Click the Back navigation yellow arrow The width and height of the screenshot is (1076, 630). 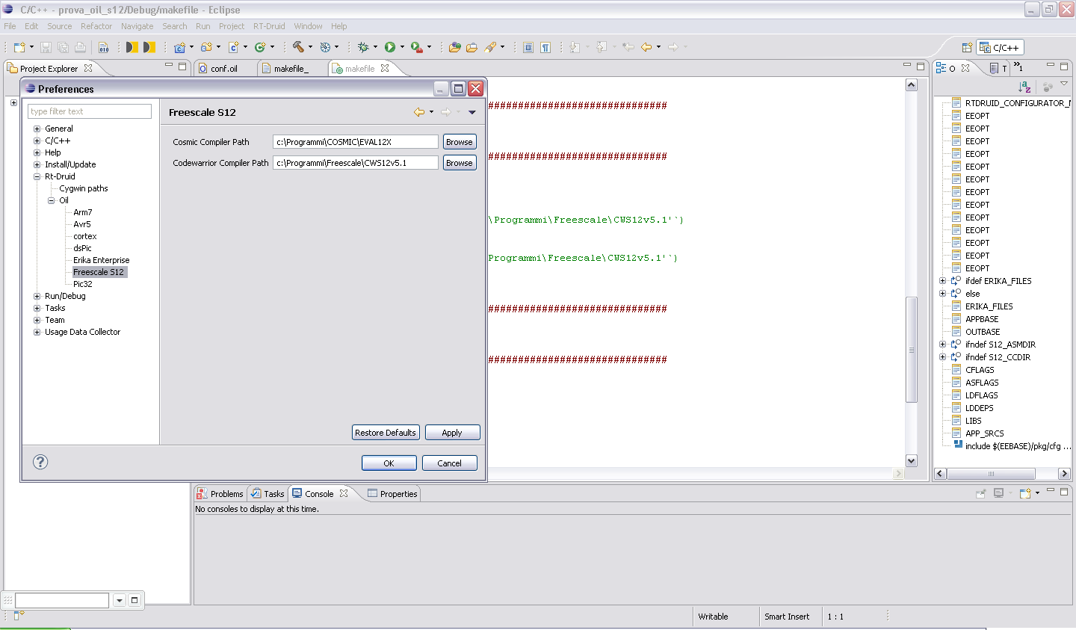coord(646,46)
